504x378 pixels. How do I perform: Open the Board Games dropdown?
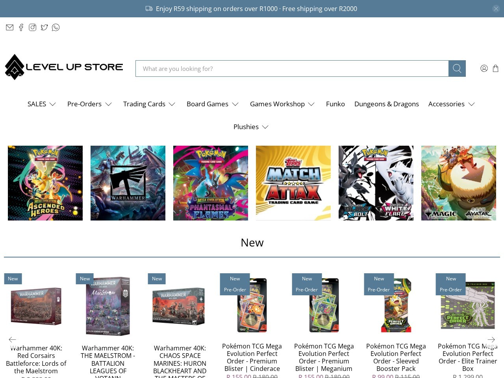208,104
